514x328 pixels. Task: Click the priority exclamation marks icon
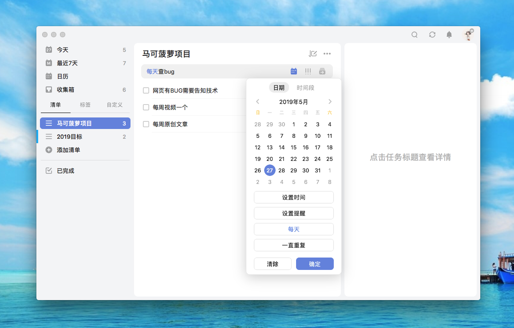coord(308,71)
